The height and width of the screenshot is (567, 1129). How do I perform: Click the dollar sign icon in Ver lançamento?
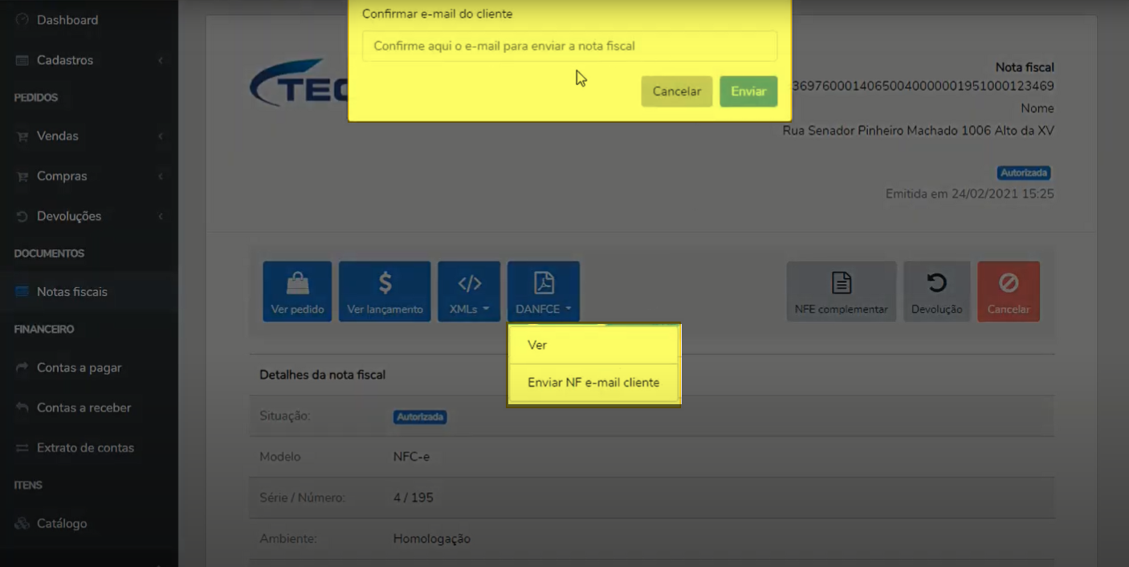click(385, 282)
